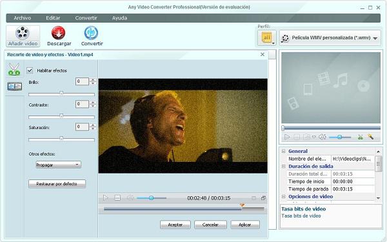Screen dimensions: 387x242
Task: Open the Editar menu
Action: pos(53,18)
